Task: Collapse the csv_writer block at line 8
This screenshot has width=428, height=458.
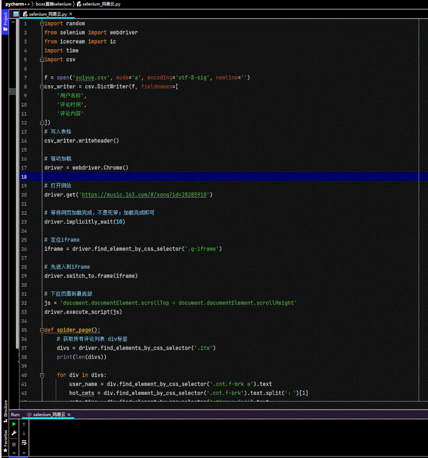Action: click(42, 87)
